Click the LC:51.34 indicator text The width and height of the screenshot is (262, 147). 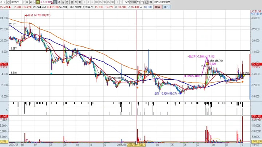(256, 11)
